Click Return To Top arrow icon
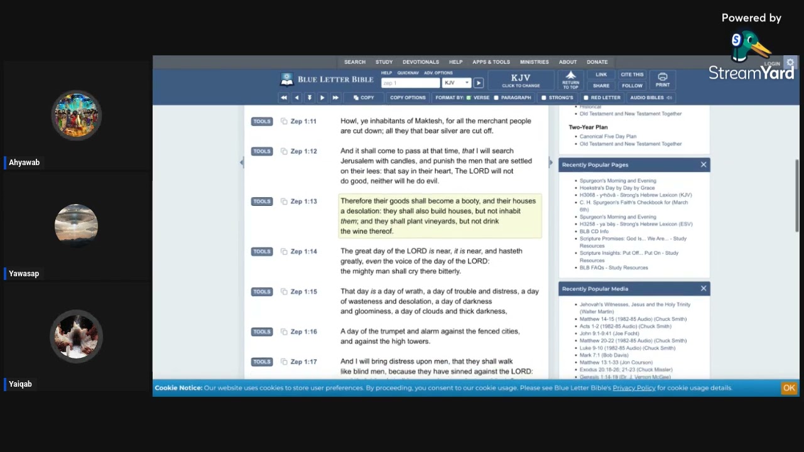 click(x=570, y=80)
